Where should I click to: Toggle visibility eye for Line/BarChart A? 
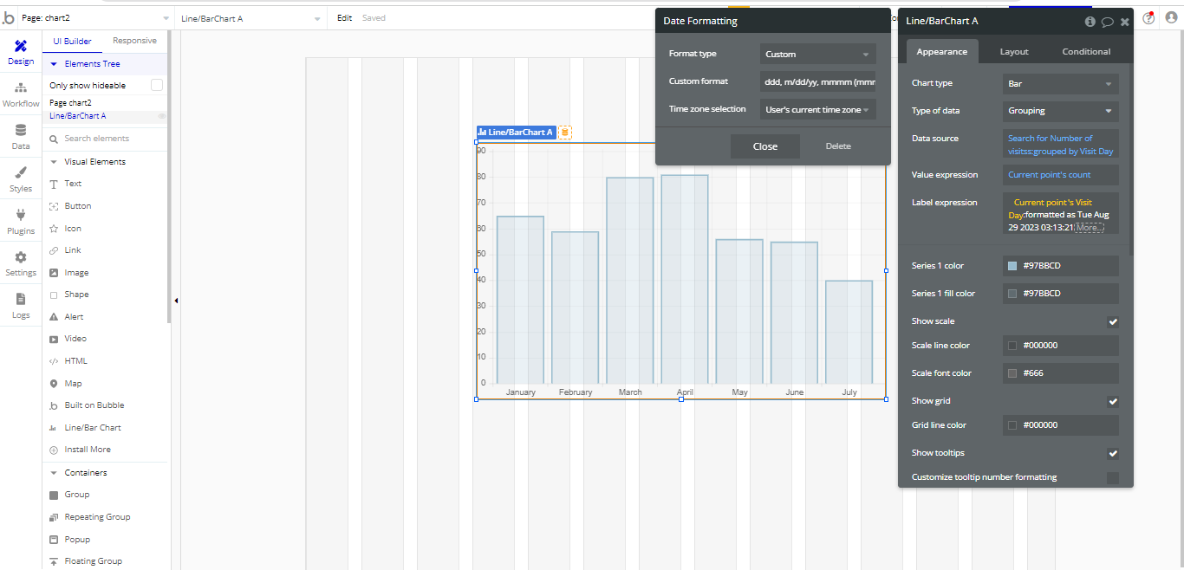161,116
